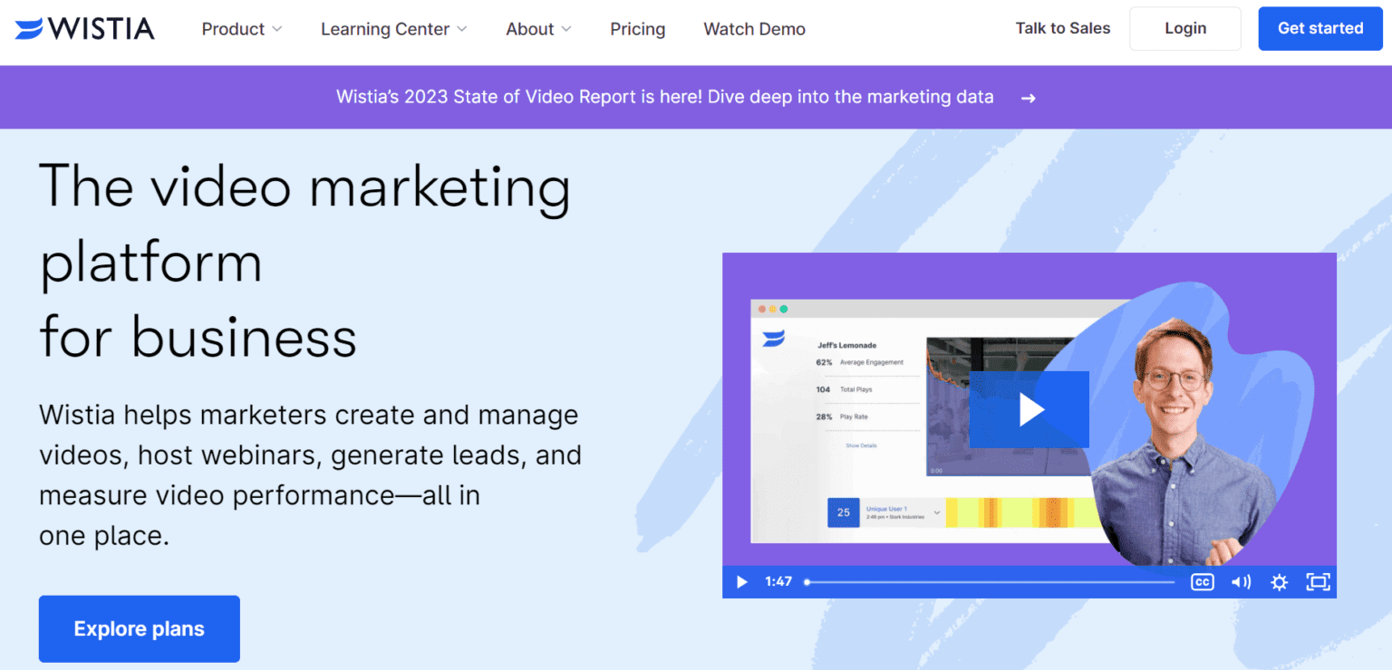
Task: Expand the Product dropdown menu
Action: tap(242, 29)
